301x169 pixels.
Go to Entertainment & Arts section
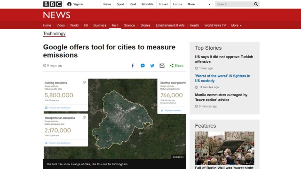click(x=170, y=25)
